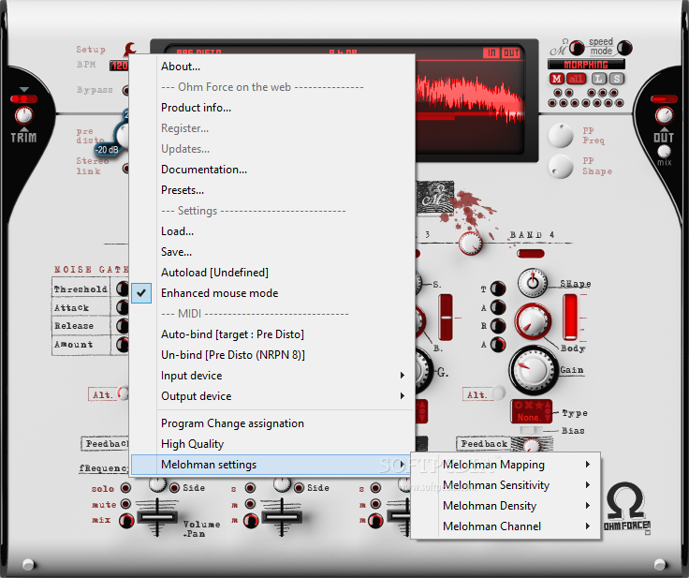Click the PP Shape knob
The width and height of the screenshot is (689, 578).
tap(561, 167)
